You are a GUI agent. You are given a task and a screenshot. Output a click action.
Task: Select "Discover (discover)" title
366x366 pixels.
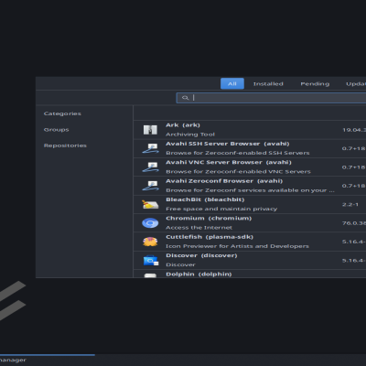[x=201, y=255]
